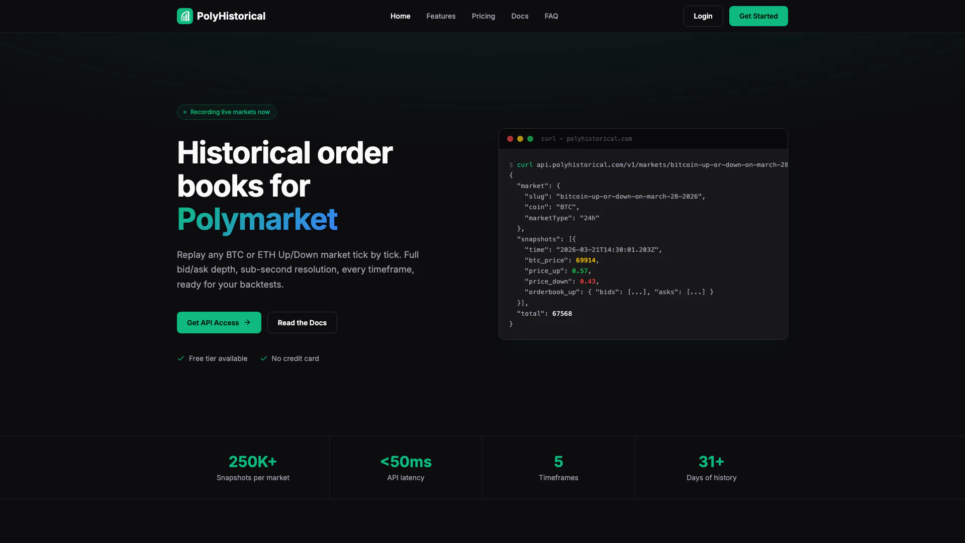Click PolyHistorical brand name text
This screenshot has width=965, height=543.
coord(231,16)
